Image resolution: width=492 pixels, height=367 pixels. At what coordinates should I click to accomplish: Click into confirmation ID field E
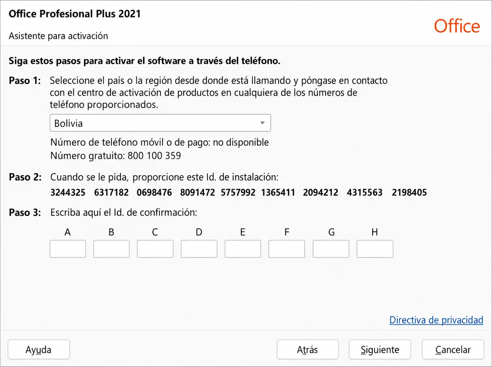pos(243,249)
